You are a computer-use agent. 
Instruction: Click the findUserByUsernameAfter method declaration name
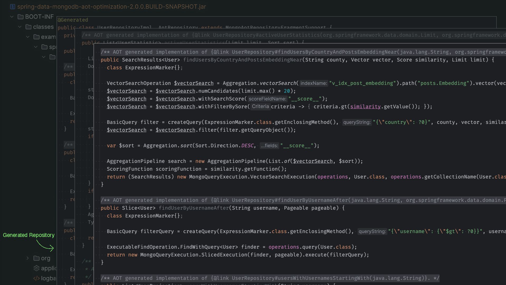point(194,208)
